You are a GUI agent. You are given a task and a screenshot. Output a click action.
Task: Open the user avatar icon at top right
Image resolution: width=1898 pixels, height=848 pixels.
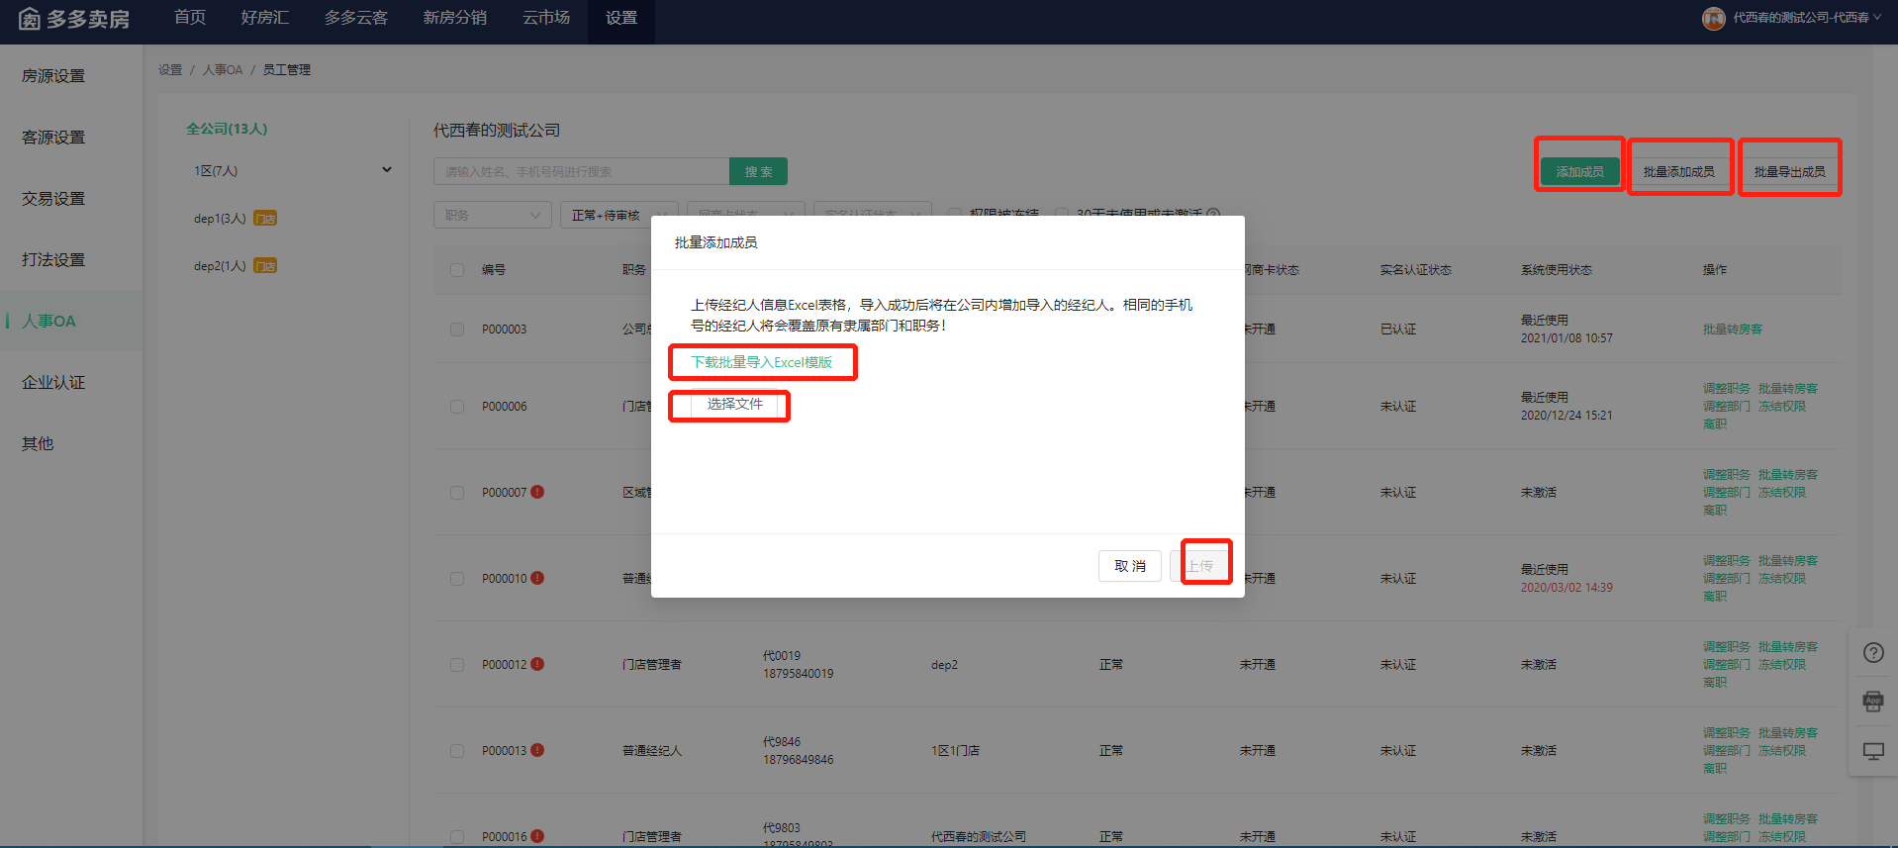coord(1713,18)
